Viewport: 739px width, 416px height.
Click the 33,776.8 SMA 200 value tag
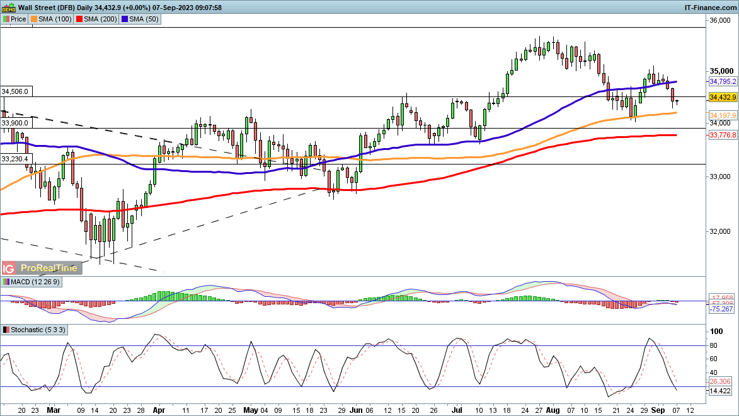723,136
